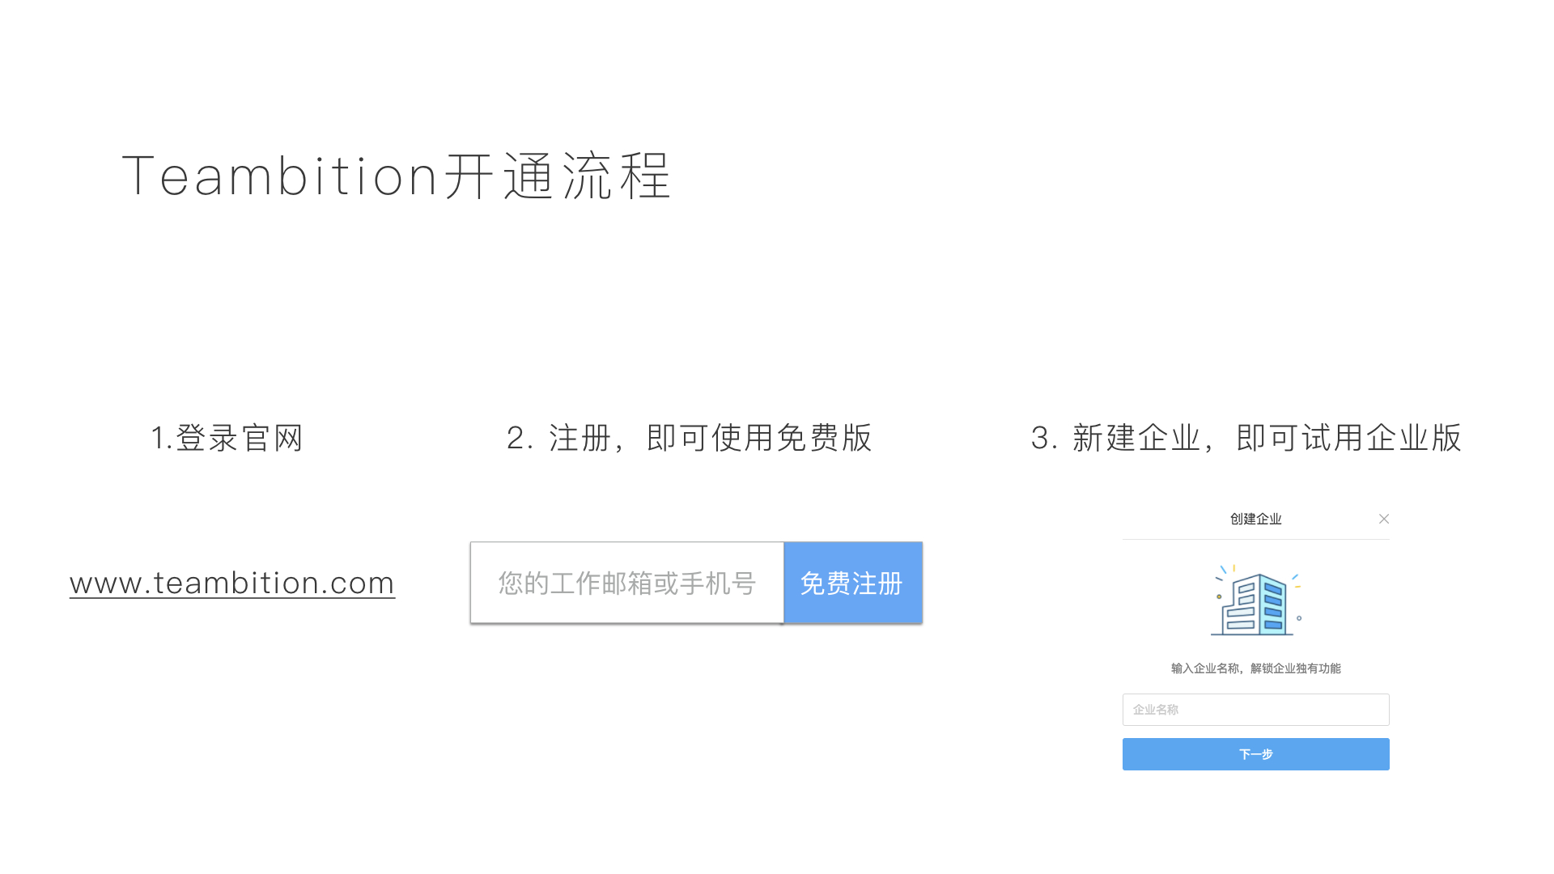Click the small circle right of building icon
Viewport: 1554px width, 874px height.
click(x=1299, y=618)
